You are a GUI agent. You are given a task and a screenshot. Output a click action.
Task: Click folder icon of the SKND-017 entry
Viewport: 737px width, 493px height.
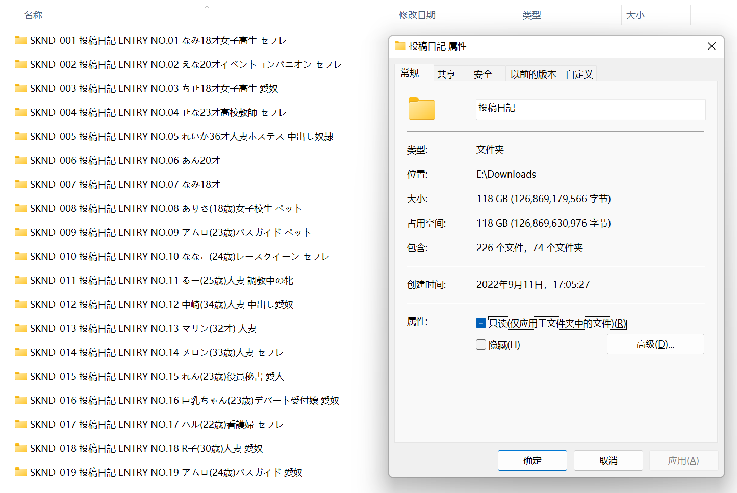pos(21,424)
